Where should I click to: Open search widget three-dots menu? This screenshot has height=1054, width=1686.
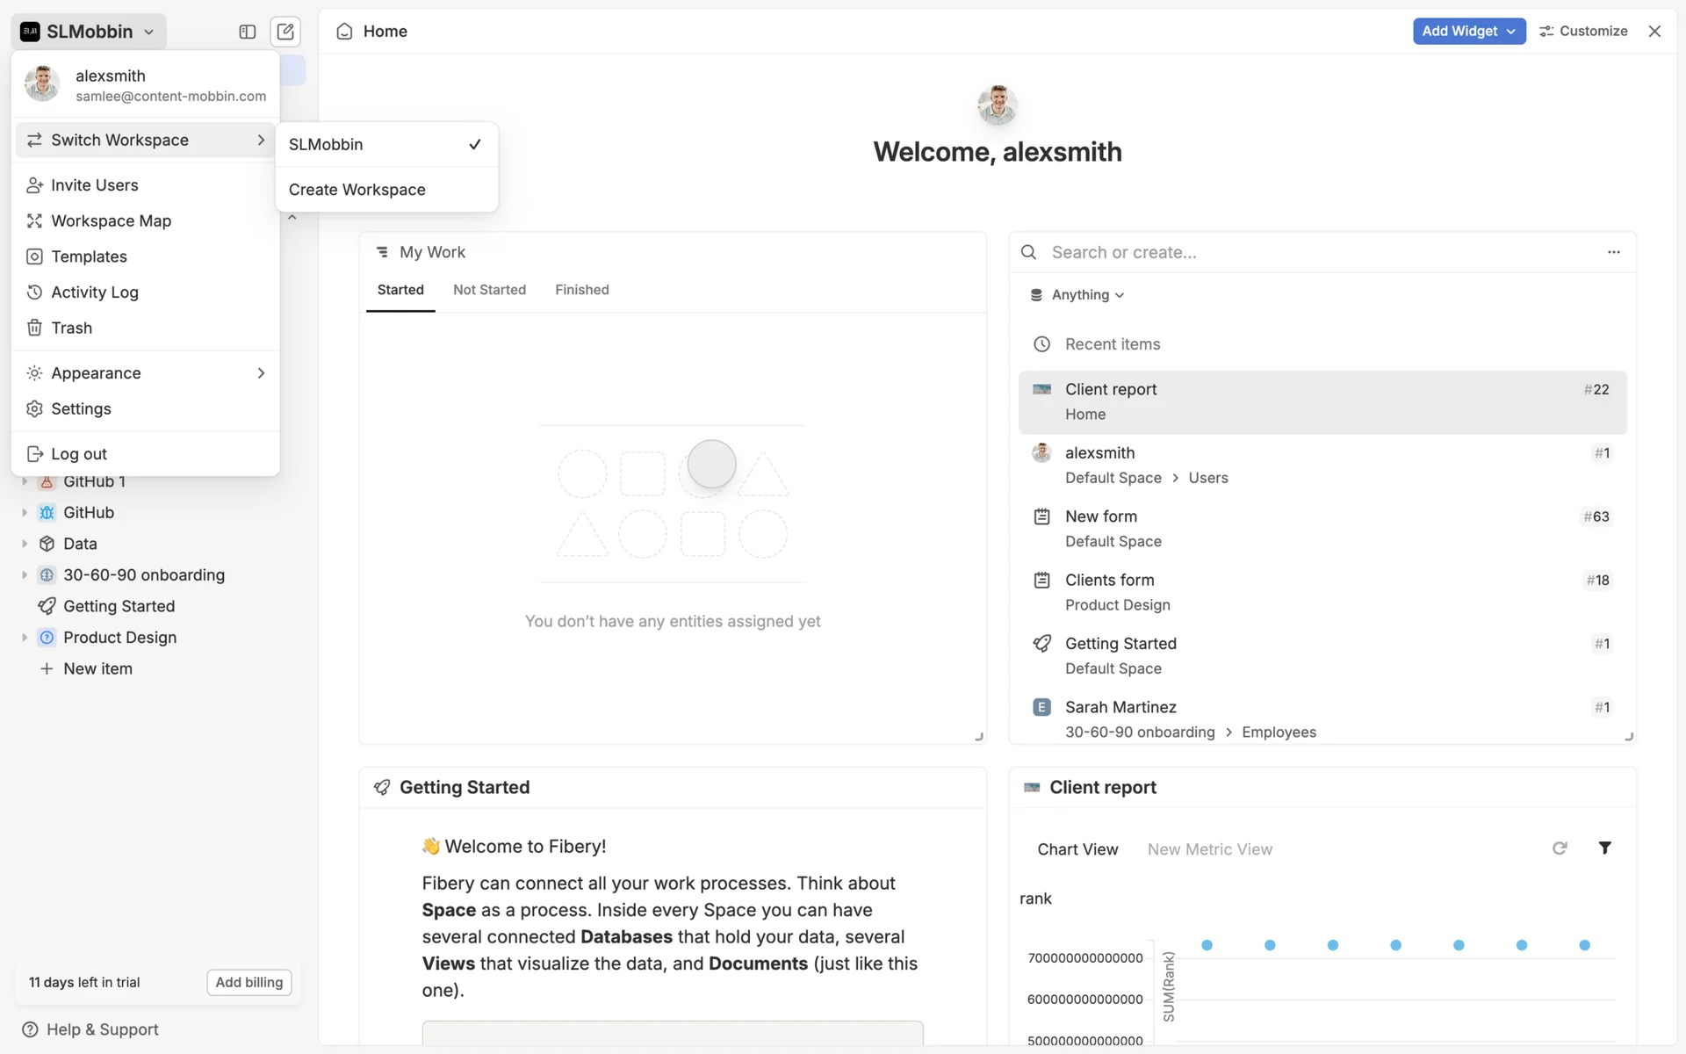tap(1614, 252)
